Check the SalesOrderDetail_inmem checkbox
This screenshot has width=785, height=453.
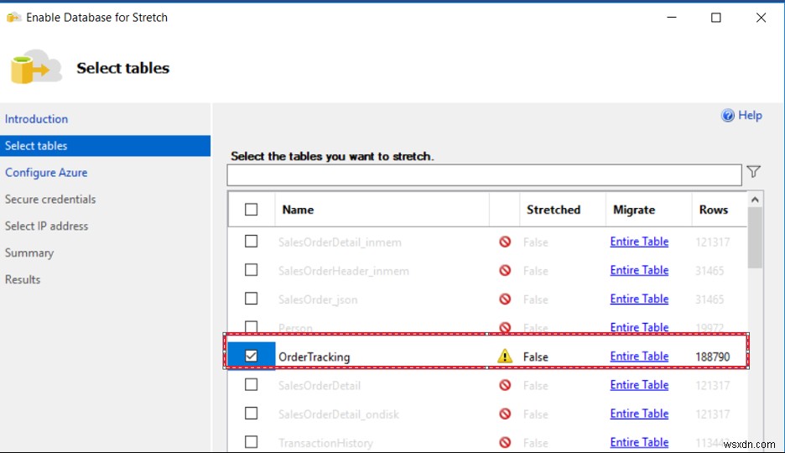click(x=252, y=242)
